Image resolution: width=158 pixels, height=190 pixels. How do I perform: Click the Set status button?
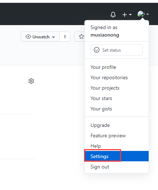[x=117, y=50]
